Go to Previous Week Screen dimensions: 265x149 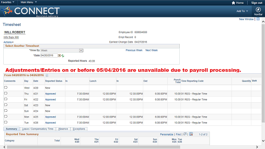point(134,50)
